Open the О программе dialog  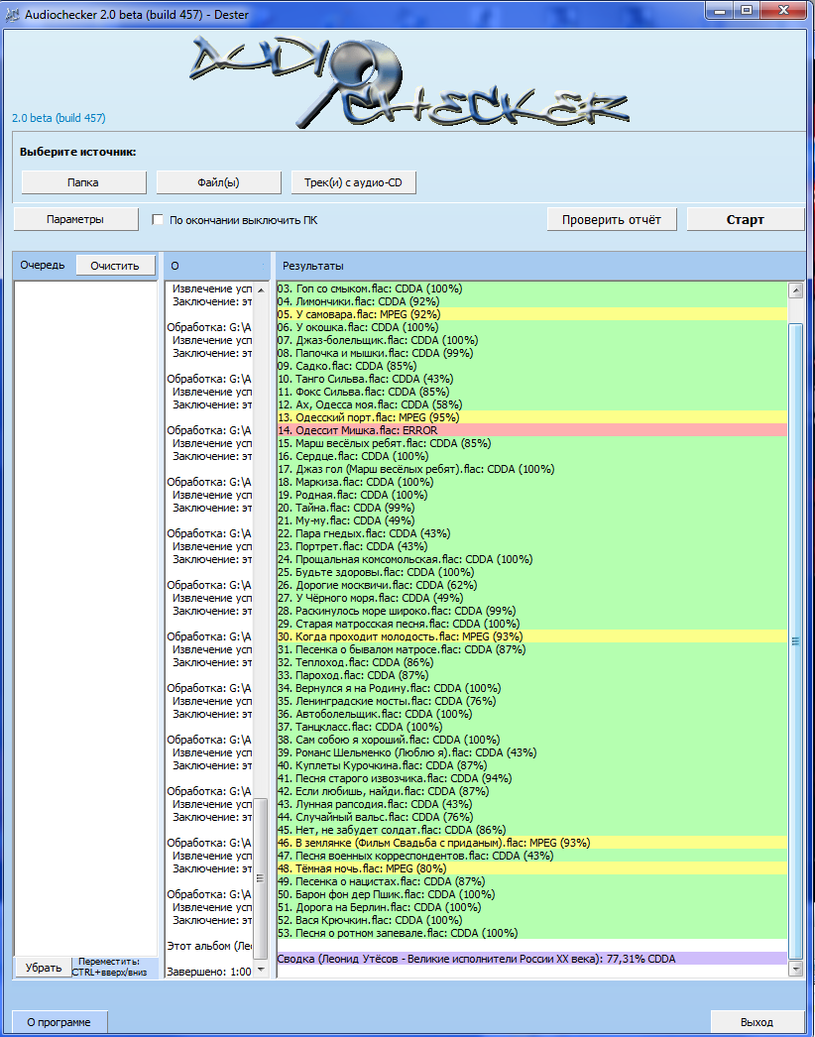[58, 1022]
